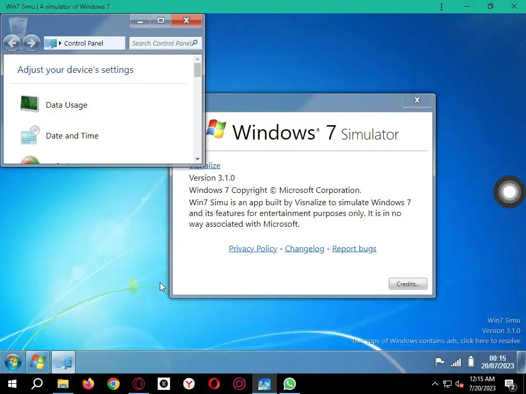Open the notification center with 2 alerts
This screenshot has width=526, height=394.
click(510, 384)
